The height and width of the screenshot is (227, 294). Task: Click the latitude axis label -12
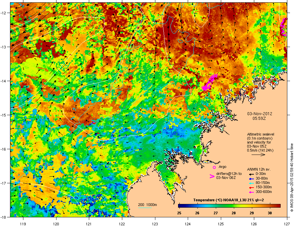click(3, 13)
